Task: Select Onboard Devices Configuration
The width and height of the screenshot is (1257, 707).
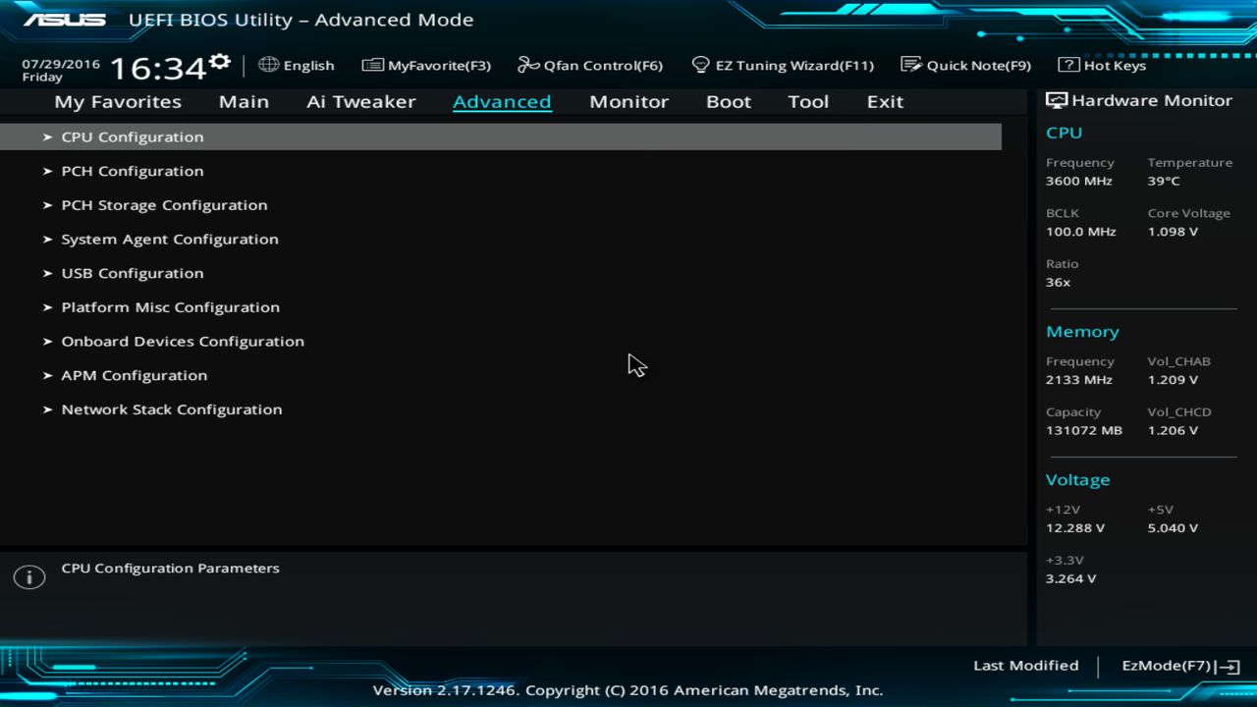Action: point(183,341)
